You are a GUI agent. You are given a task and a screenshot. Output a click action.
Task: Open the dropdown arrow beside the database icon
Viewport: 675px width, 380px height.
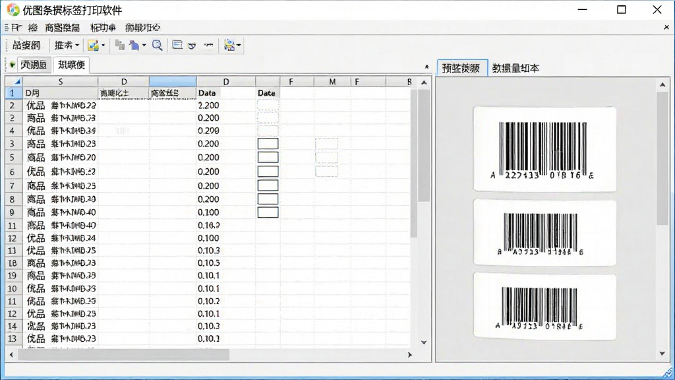point(239,46)
